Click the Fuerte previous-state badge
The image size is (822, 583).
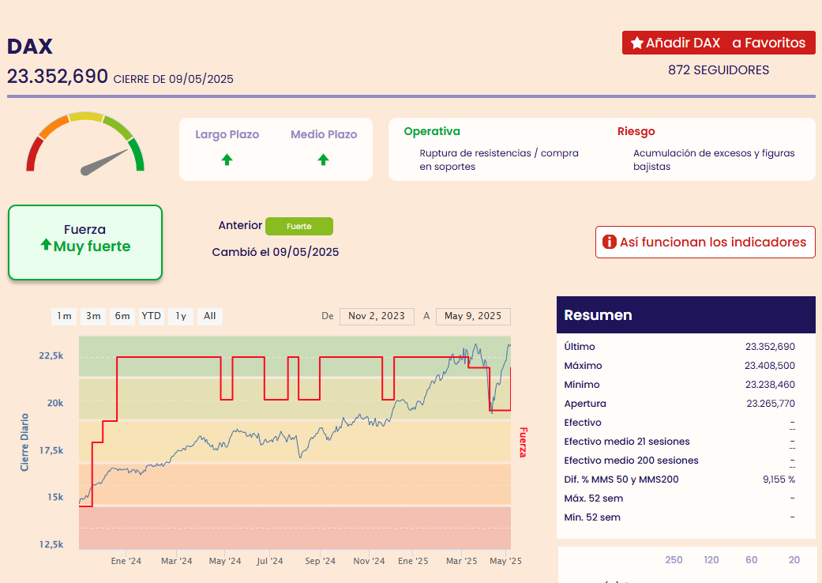[x=299, y=226]
